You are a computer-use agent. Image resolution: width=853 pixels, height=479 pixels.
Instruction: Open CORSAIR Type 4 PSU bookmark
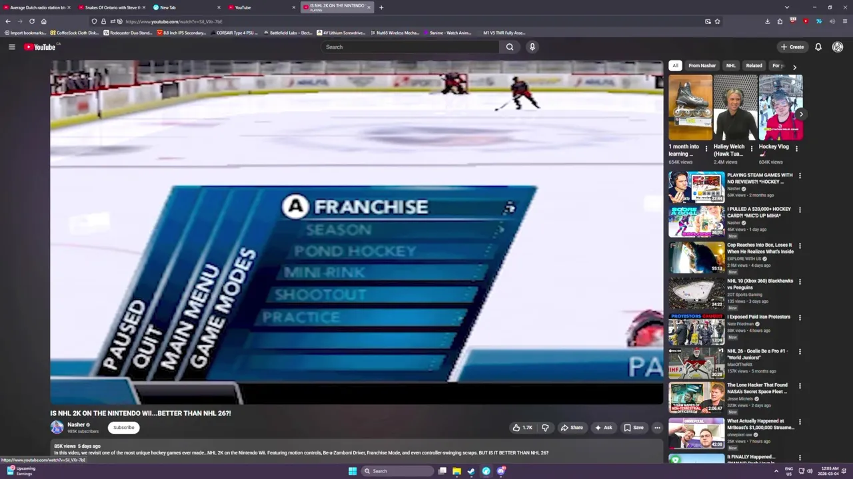coord(233,33)
